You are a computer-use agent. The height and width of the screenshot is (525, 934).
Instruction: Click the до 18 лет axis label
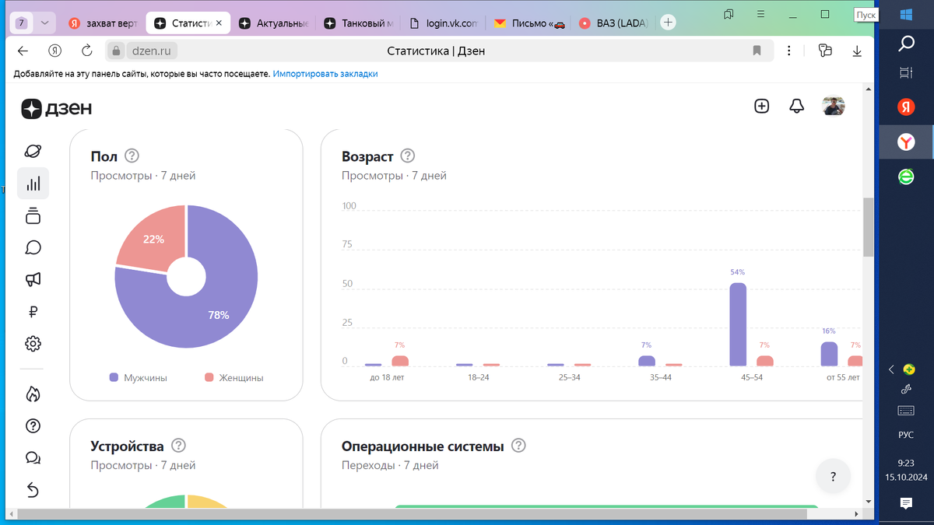pyautogui.click(x=387, y=377)
